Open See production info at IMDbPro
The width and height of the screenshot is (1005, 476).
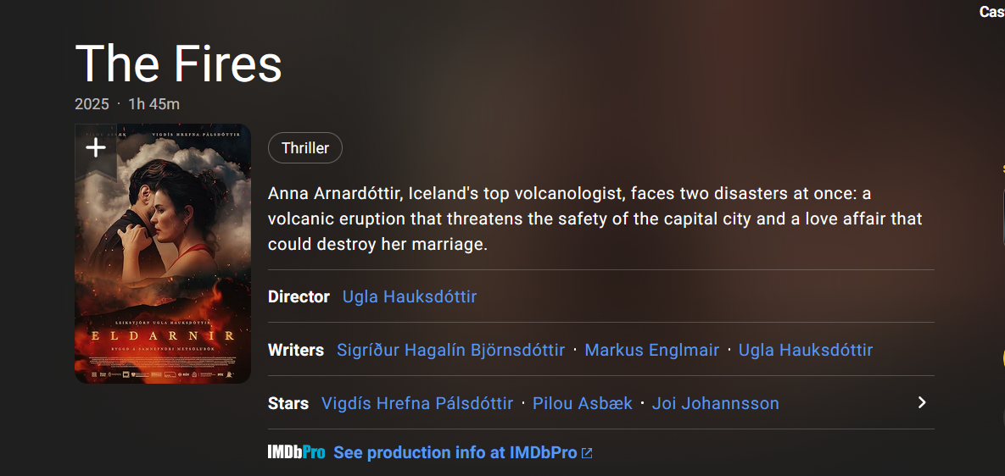pyautogui.click(x=455, y=452)
